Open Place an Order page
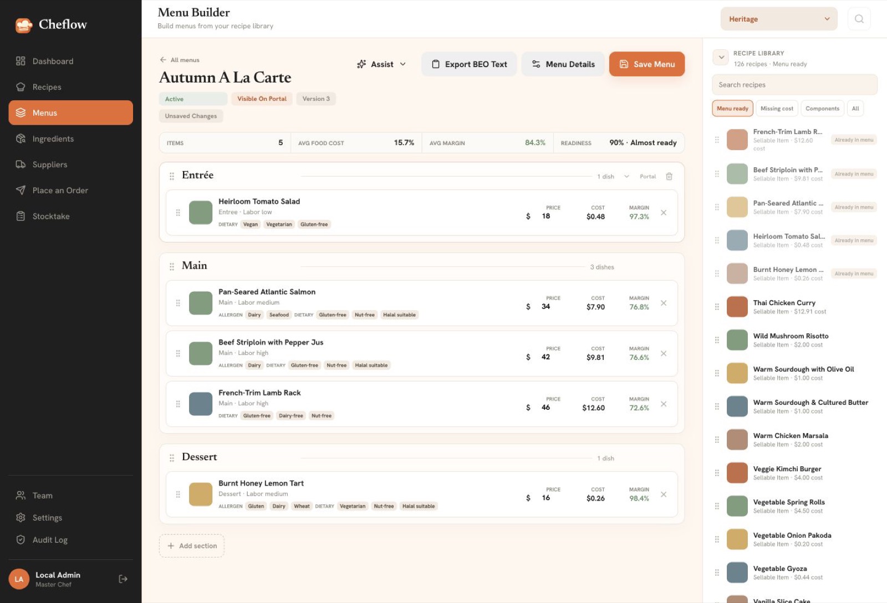This screenshot has height=603, width=887. click(71, 190)
